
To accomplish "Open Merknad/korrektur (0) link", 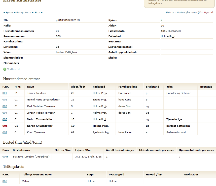I will [189, 13].
